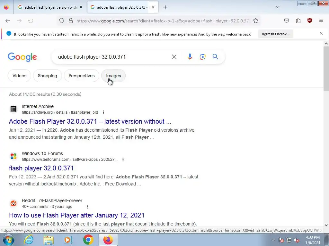This screenshot has width=329, height=246.
Task: Click the Refresh Firefox... button
Action: tap(275, 34)
